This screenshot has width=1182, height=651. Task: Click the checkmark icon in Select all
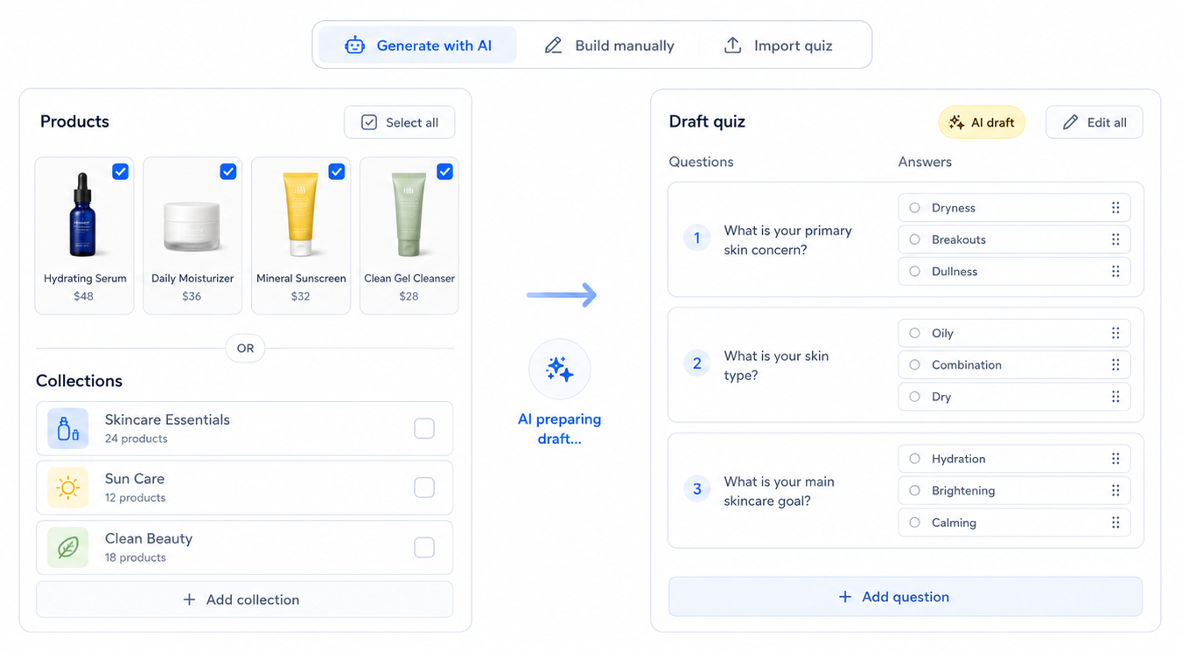pos(369,122)
